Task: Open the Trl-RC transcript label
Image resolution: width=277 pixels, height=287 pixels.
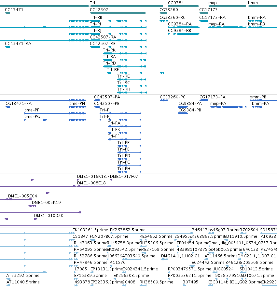Action: [x=123, y=83]
